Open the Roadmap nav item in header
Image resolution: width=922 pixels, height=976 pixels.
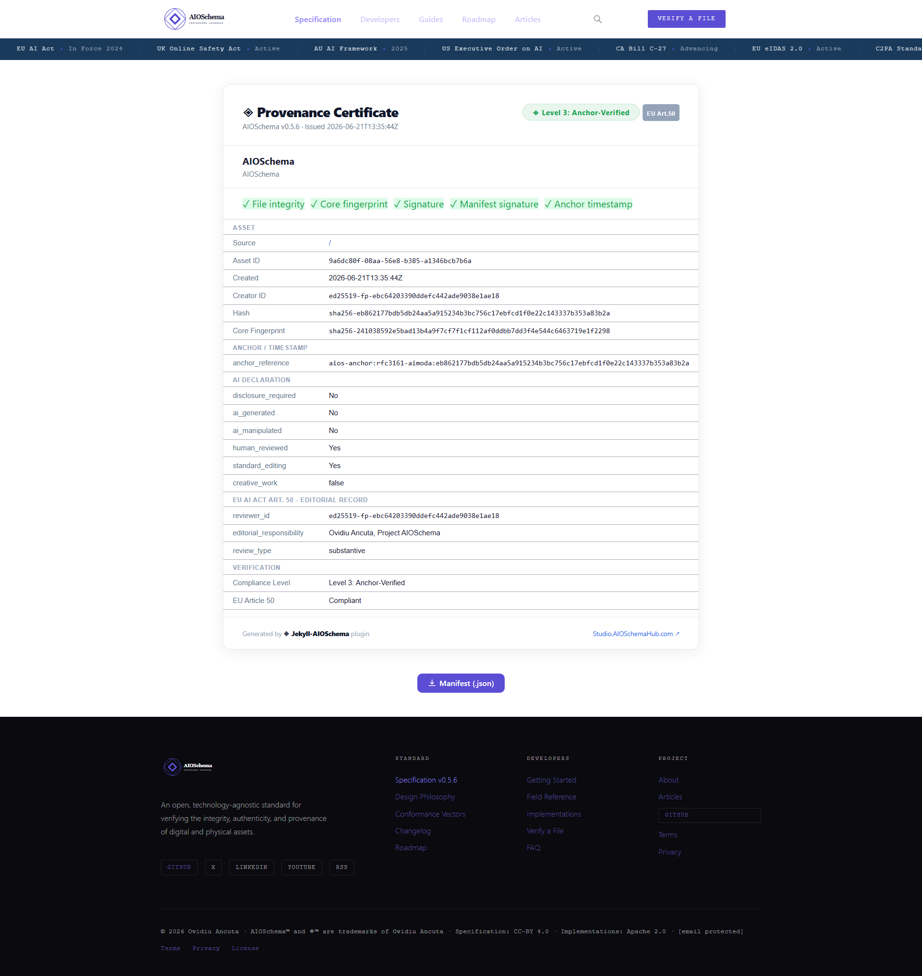(479, 19)
